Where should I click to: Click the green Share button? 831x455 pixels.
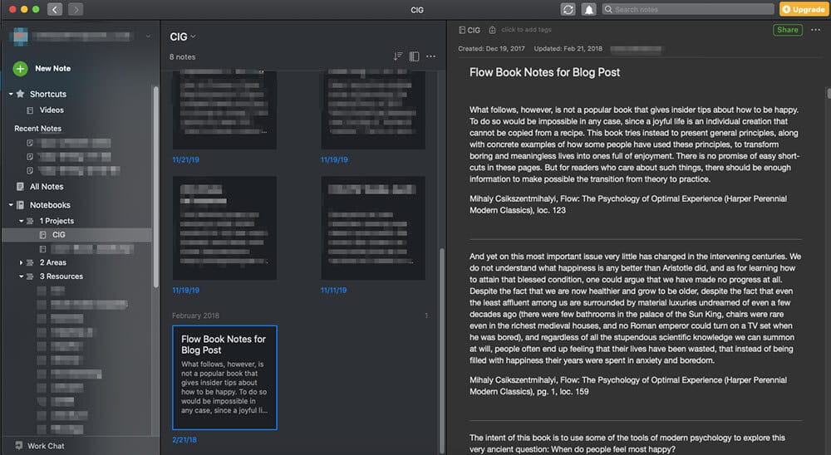(787, 30)
